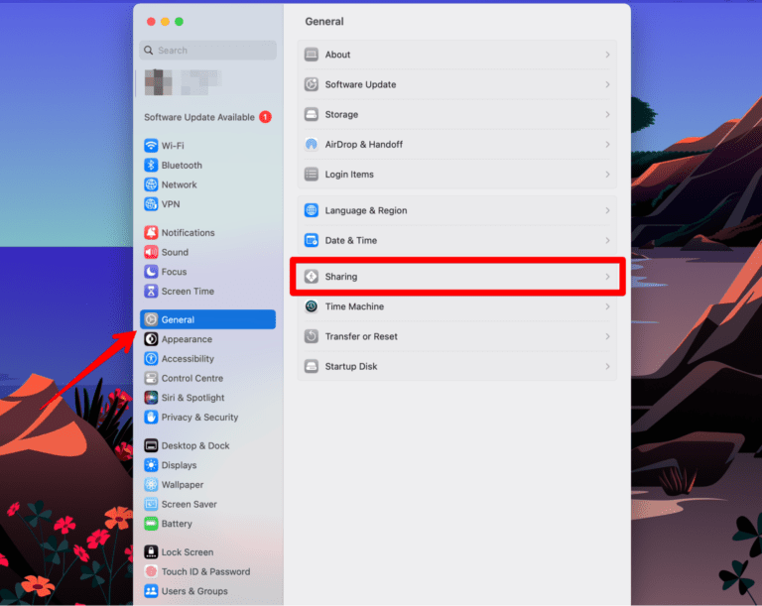Screen dimensions: 762x606
Task: Open the Displays sun icon
Action: click(151, 465)
